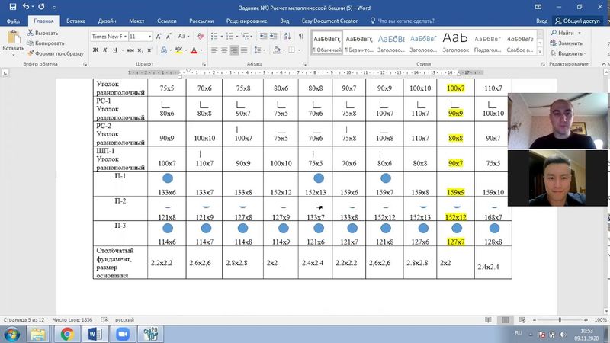Image resolution: width=610 pixels, height=343 pixels.
Task: Open font color picker arrow
Action: tap(201, 50)
